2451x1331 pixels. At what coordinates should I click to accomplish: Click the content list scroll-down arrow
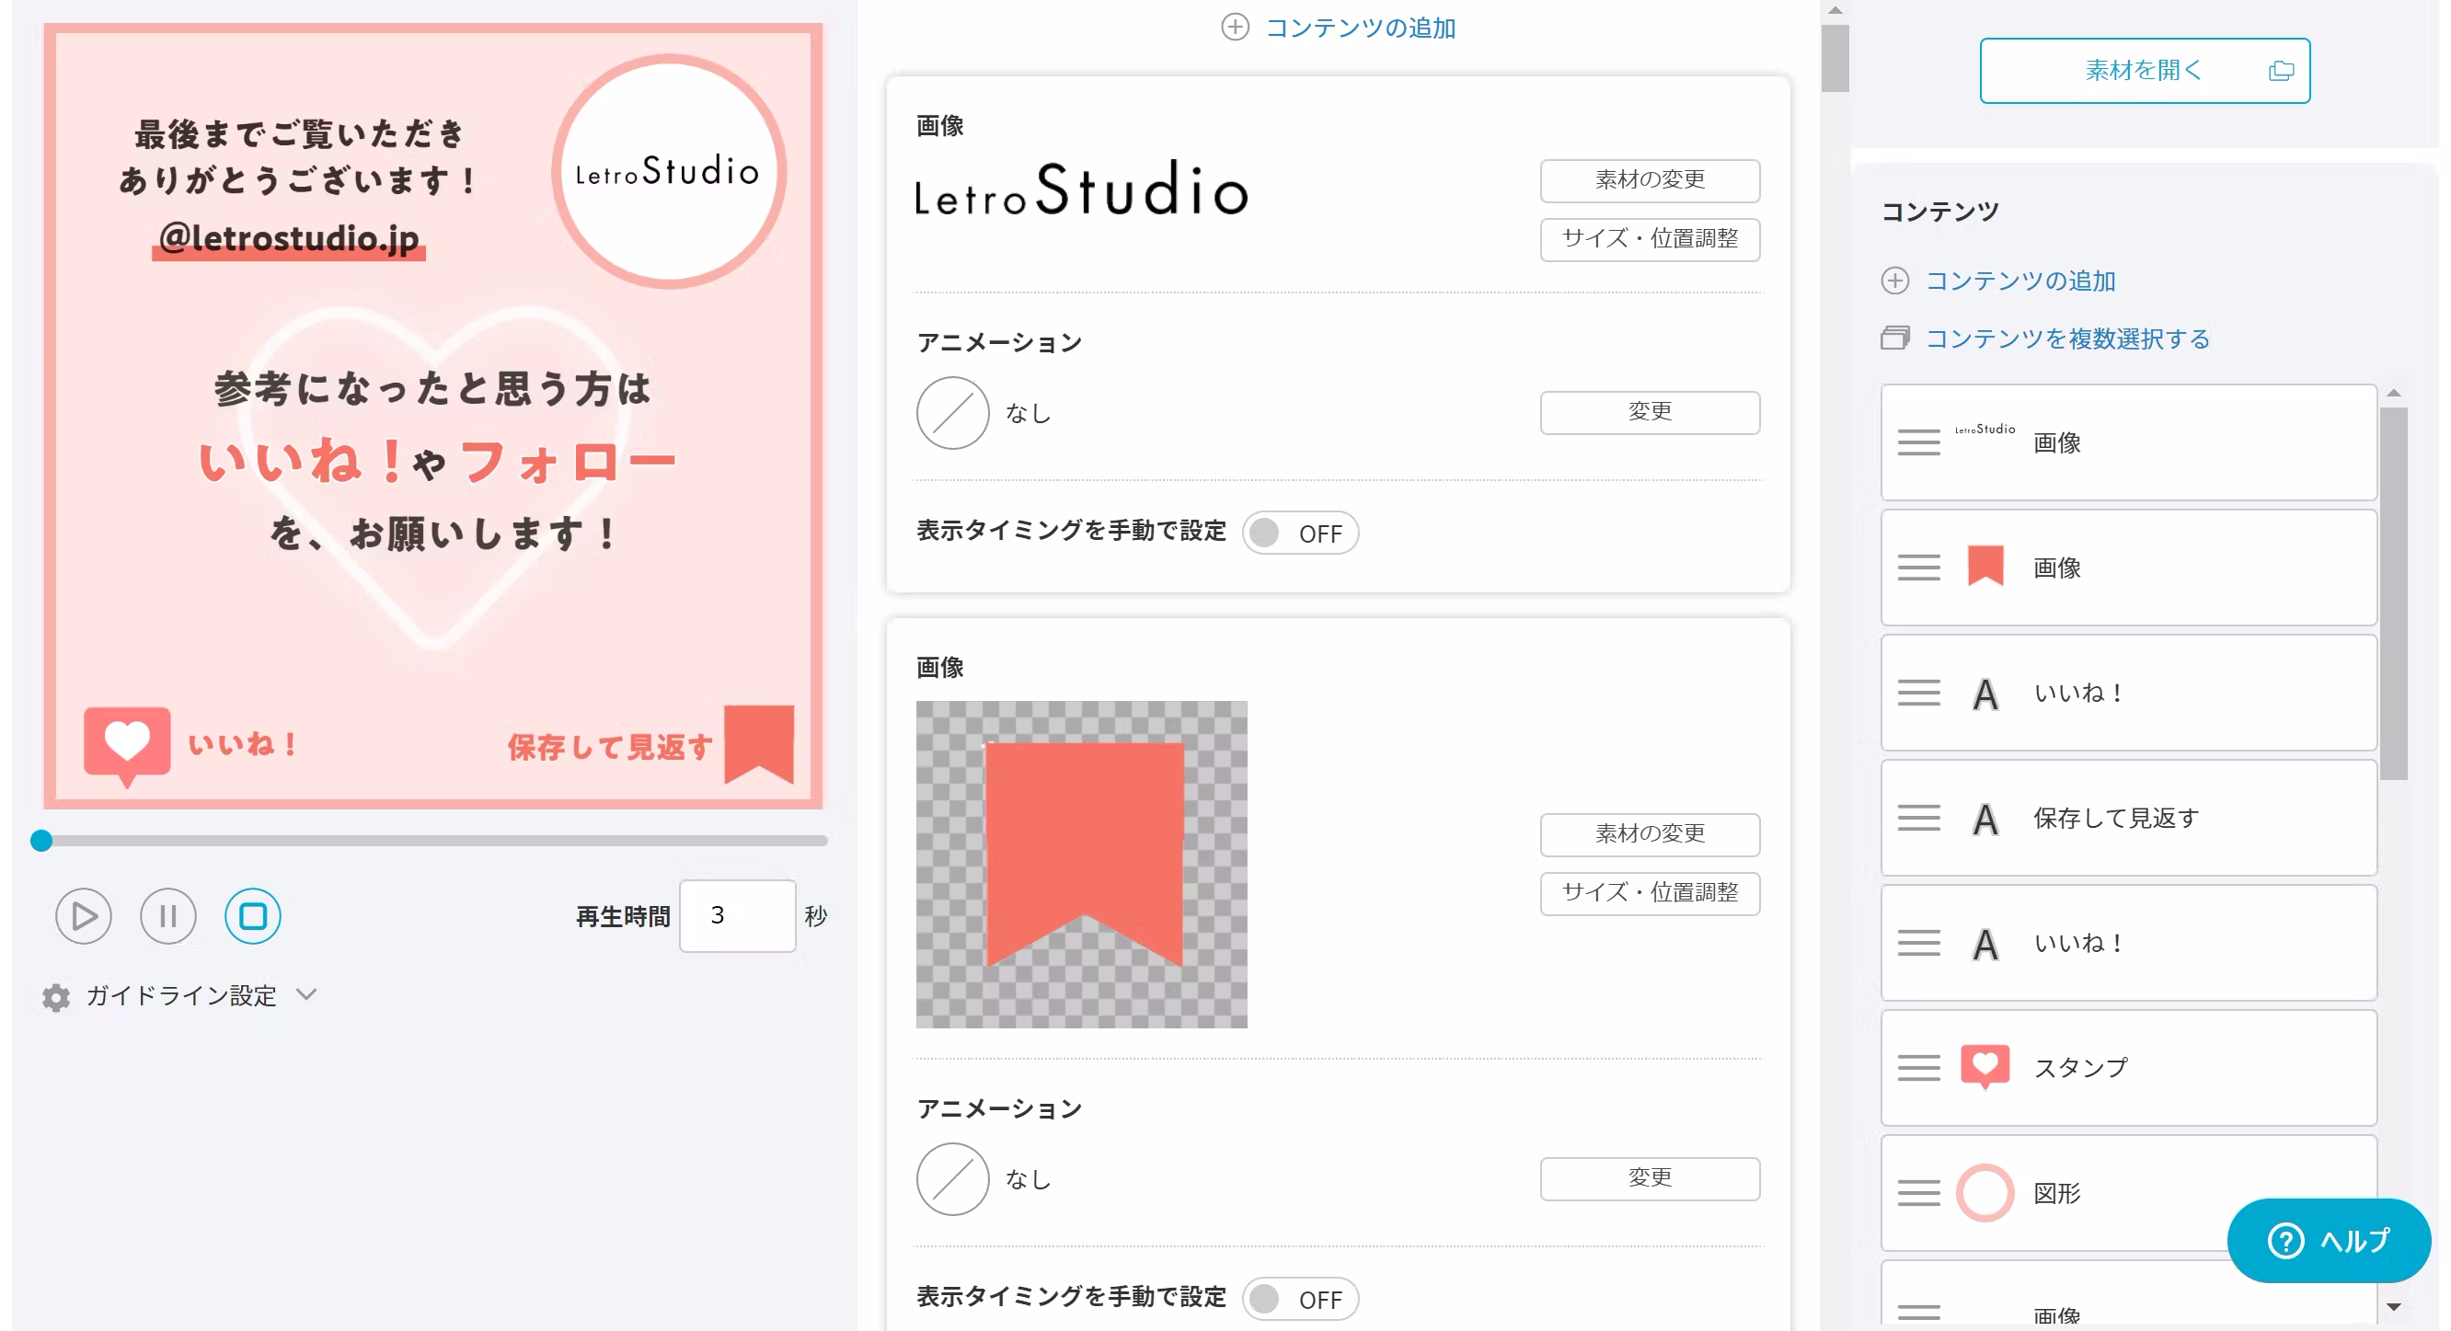pyautogui.click(x=2394, y=1307)
